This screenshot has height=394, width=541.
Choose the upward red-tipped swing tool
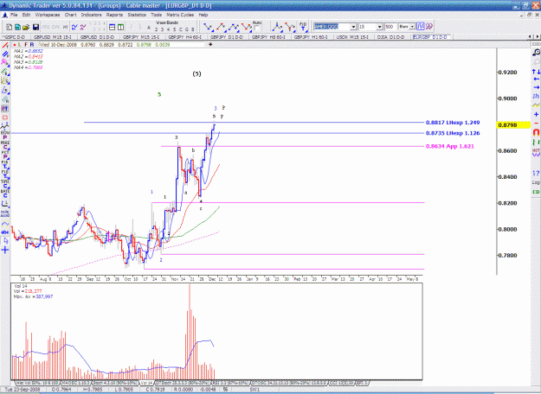click(221, 27)
